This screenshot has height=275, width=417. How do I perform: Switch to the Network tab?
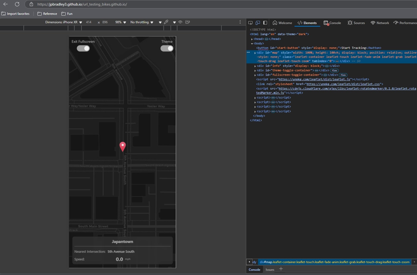[380, 23]
